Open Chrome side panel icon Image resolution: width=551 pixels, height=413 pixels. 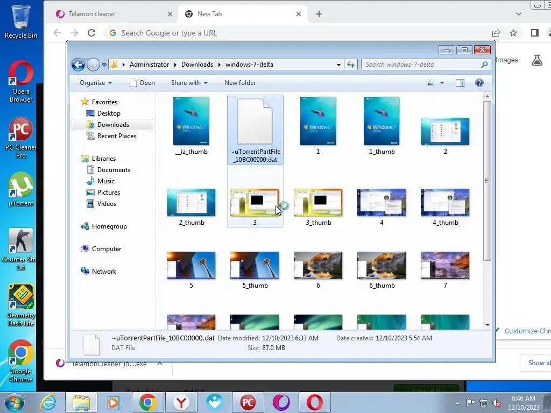click(x=535, y=33)
